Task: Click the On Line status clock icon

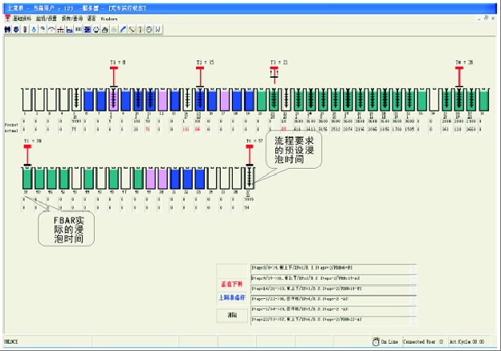Action: [376, 341]
